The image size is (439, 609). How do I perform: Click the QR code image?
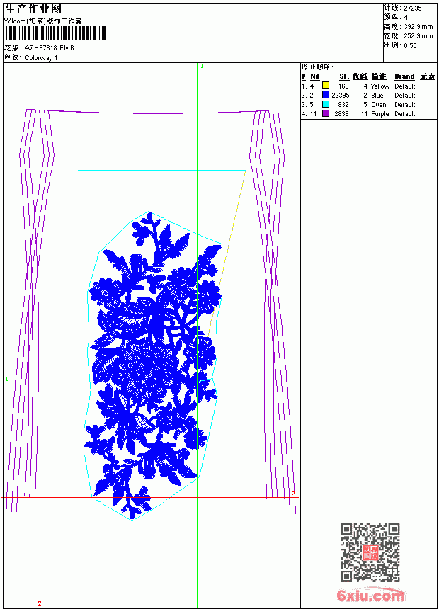point(370,552)
